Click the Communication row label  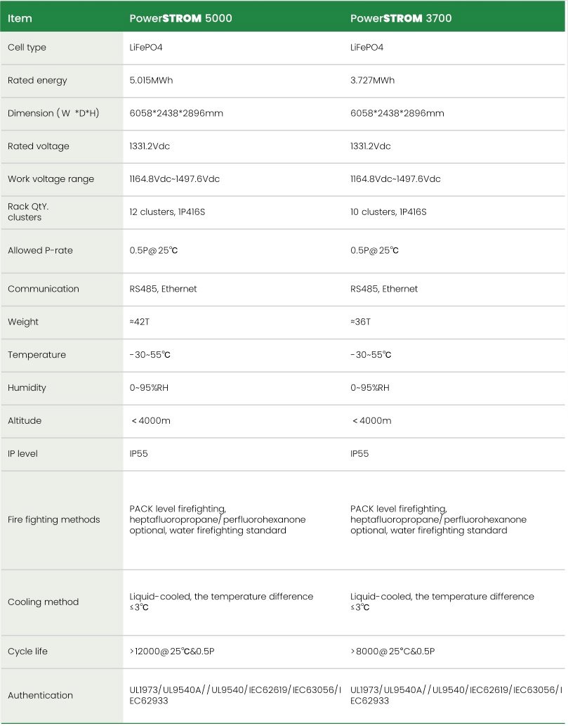(x=43, y=289)
